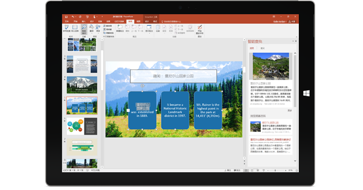Toggle touch/mouse mode icon in title bar
Image resolution: width=363 pixels, height=190 pixels.
click(95, 17)
